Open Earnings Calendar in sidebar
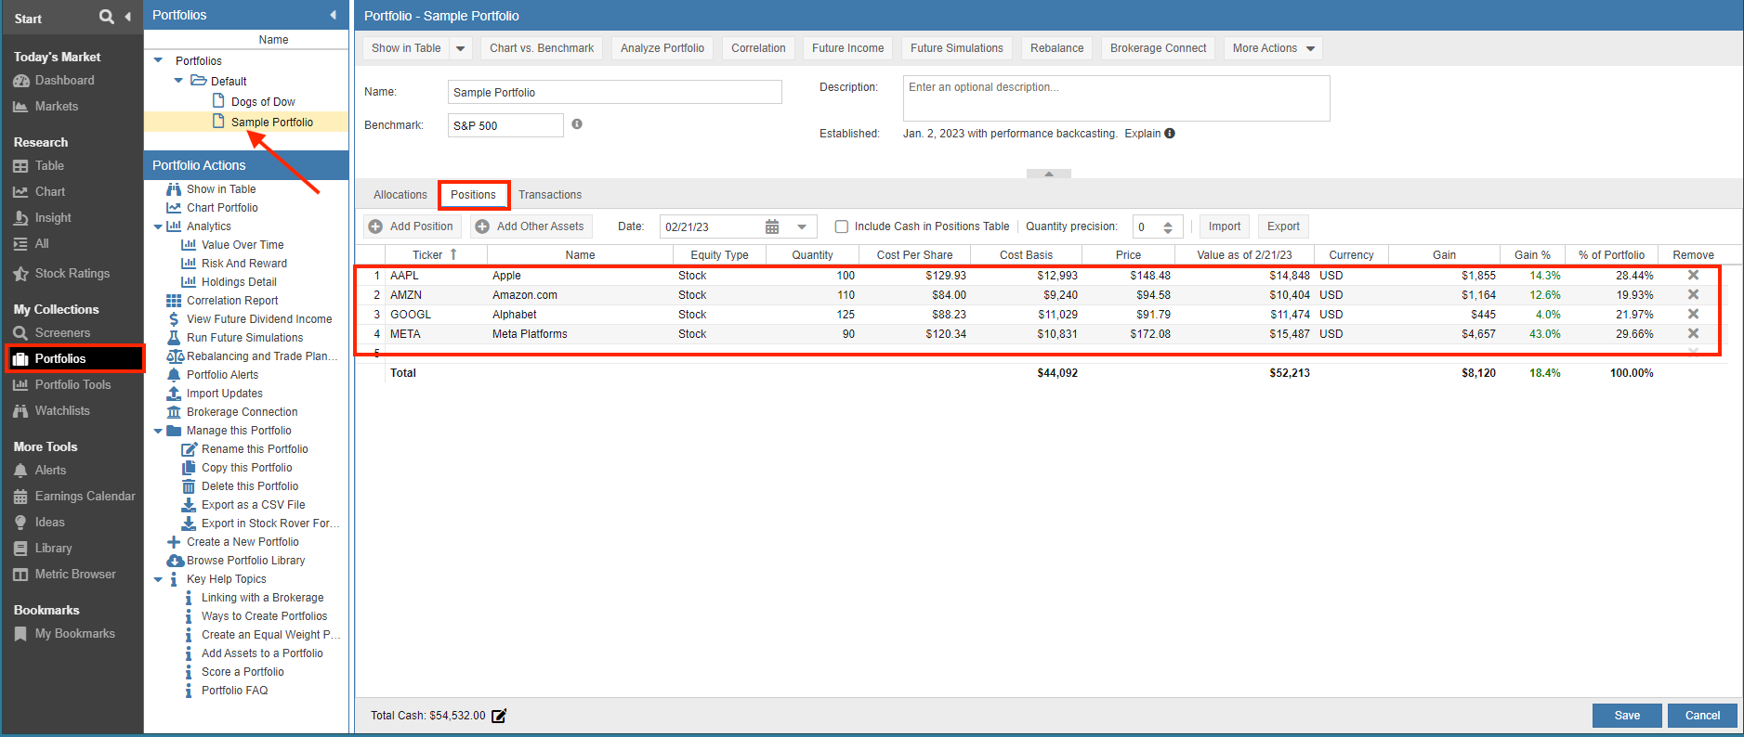 point(74,497)
